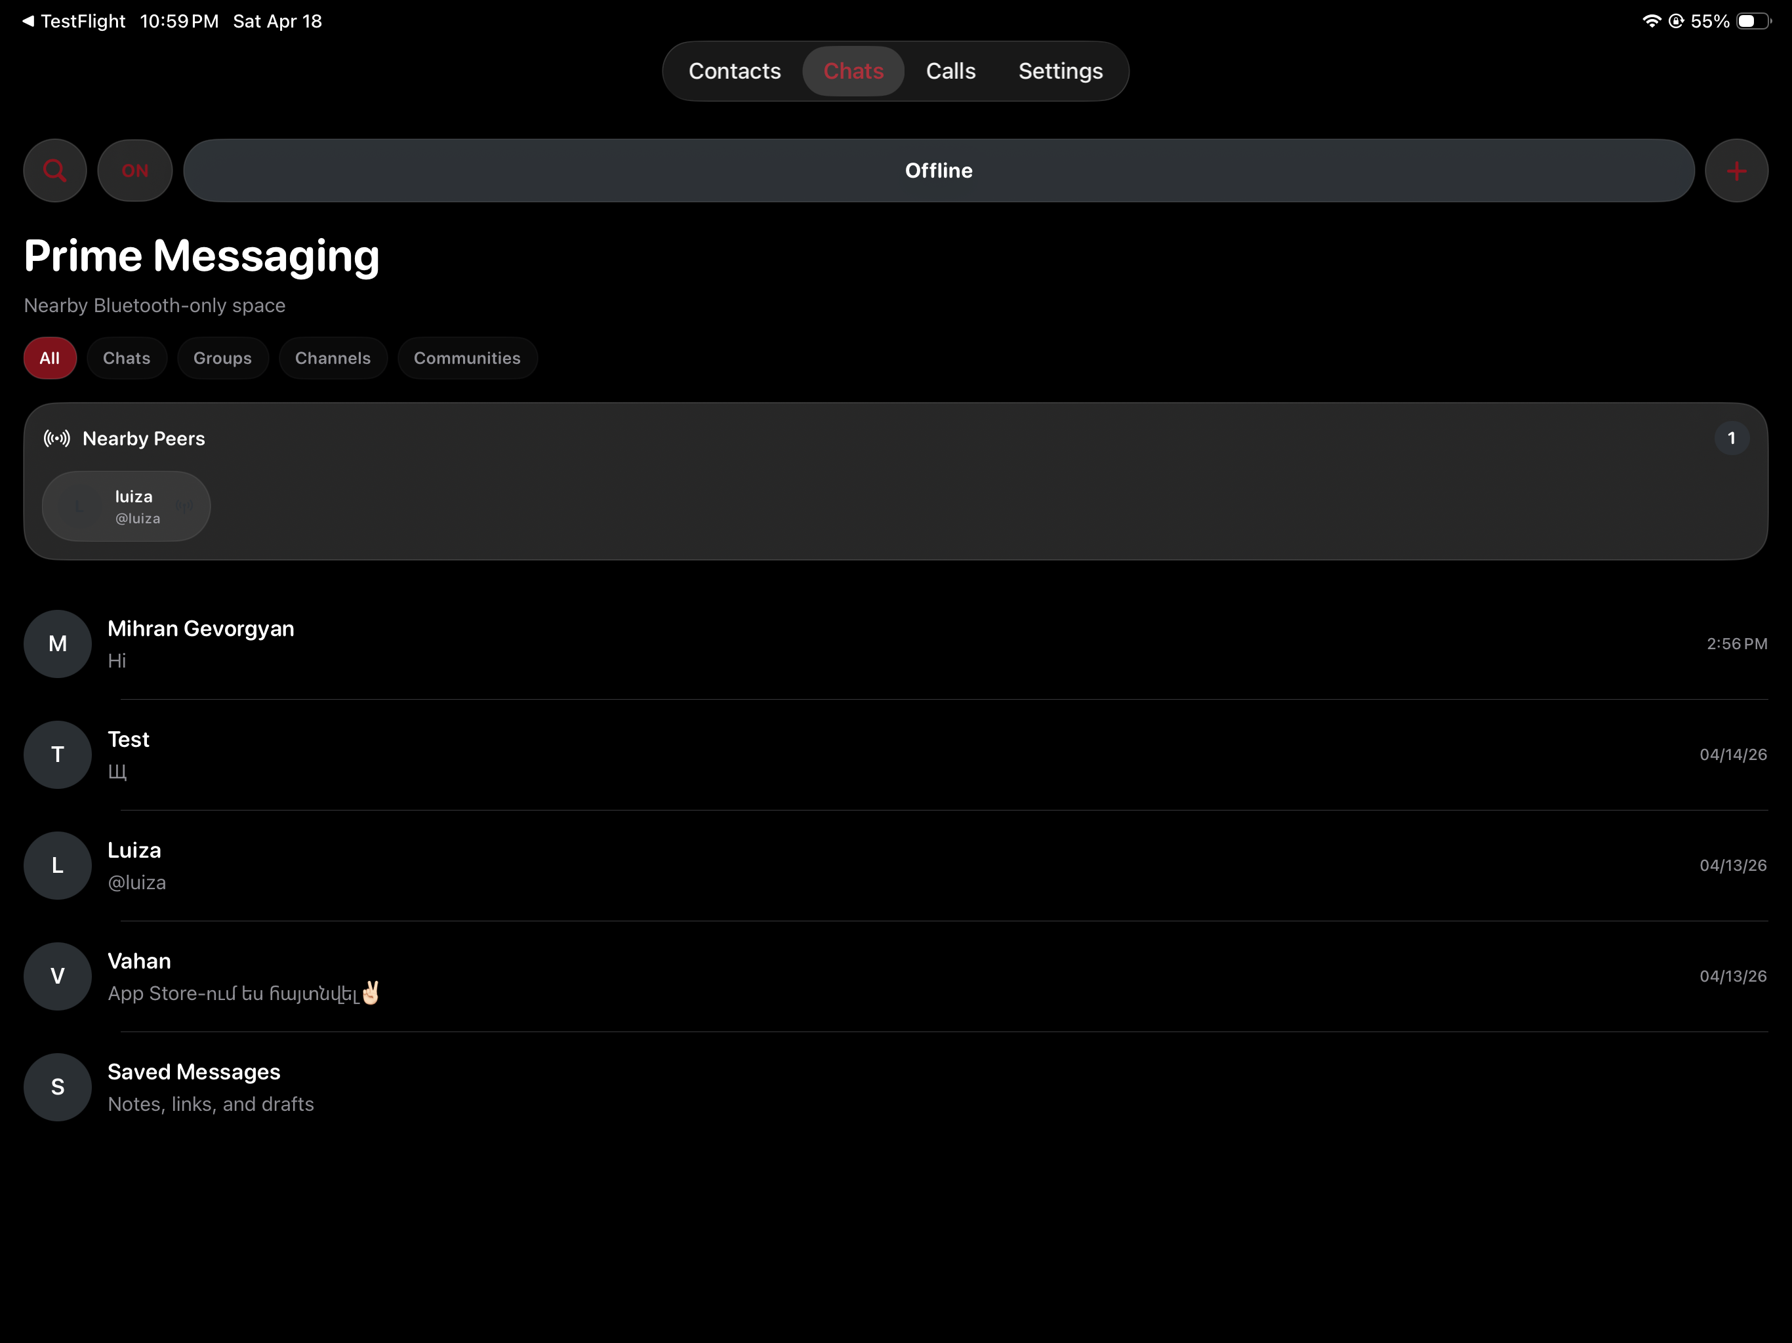Tap "Notes, links, and drafts" preview
The height and width of the screenshot is (1343, 1792).
(x=211, y=1104)
